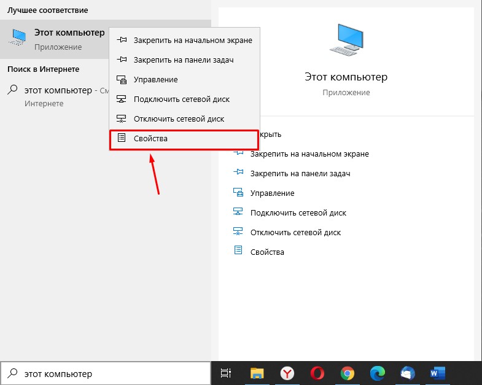Open Microsoft Word from the taskbar
The width and height of the screenshot is (482, 385).
[x=438, y=373]
